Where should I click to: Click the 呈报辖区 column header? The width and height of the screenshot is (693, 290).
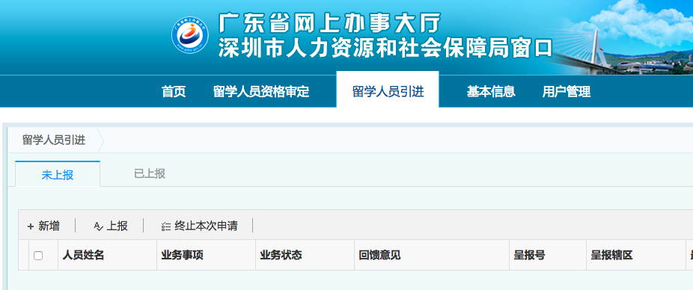click(611, 255)
